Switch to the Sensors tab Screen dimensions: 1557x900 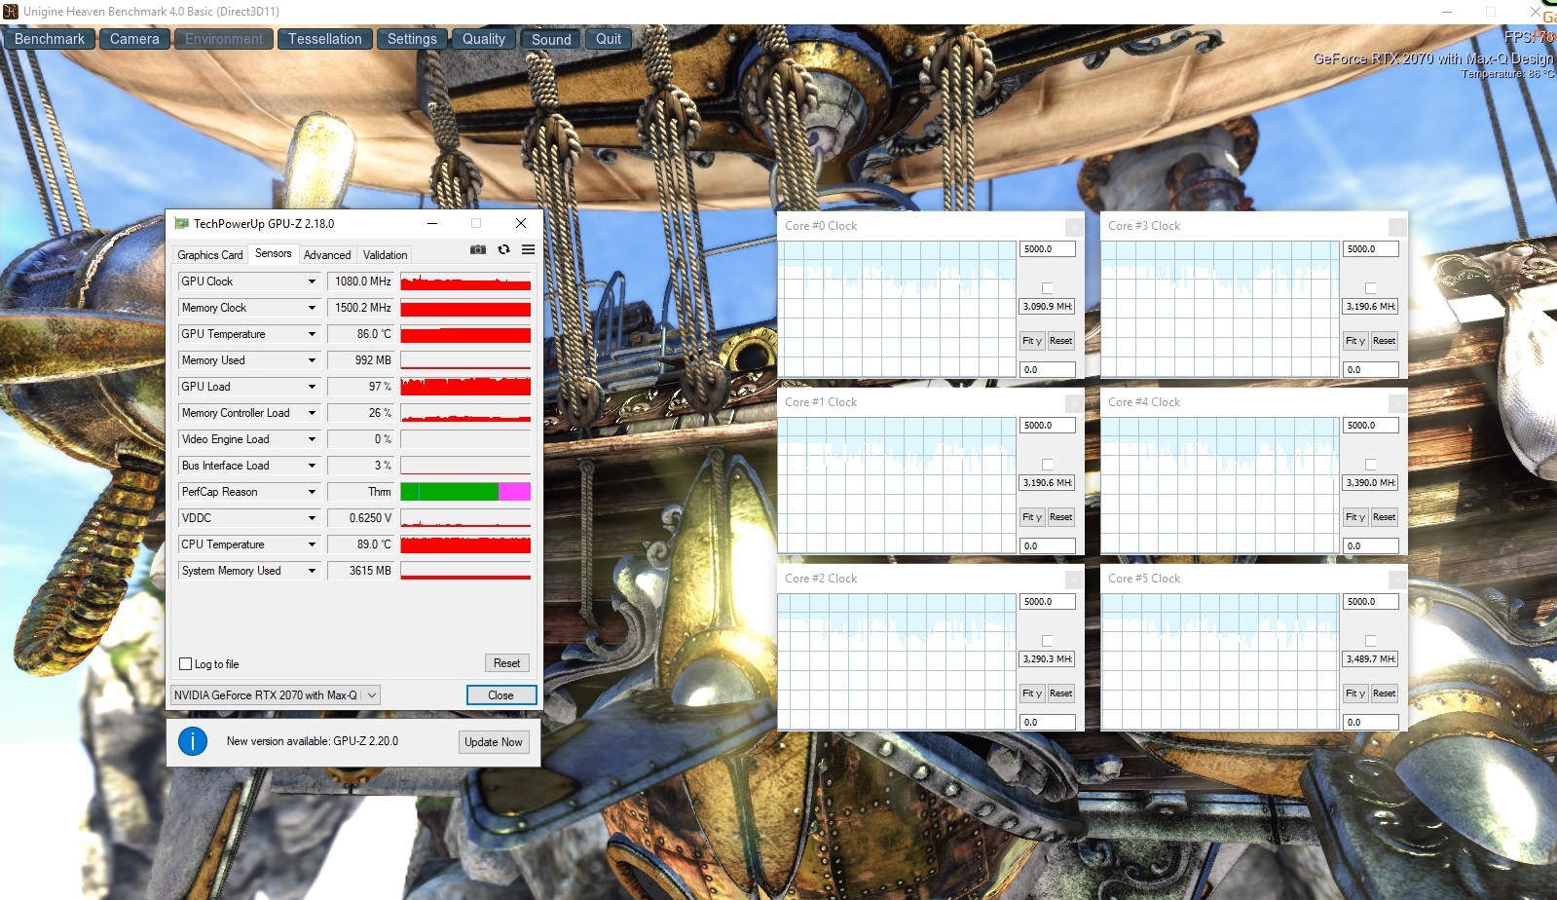point(274,253)
